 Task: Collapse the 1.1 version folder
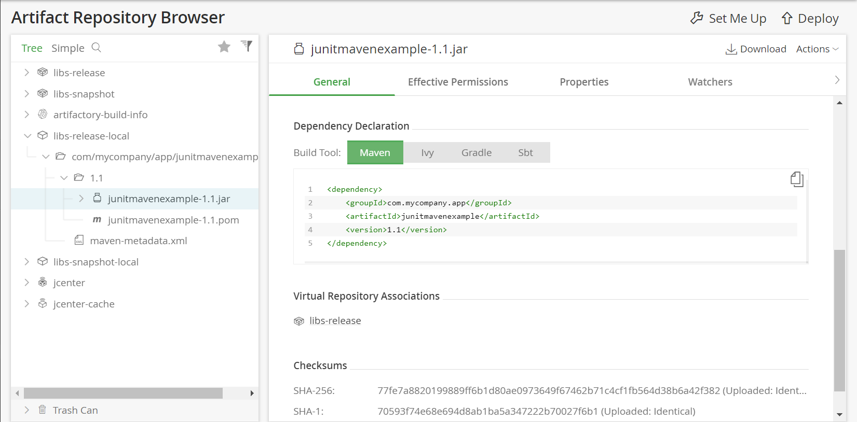click(64, 178)
